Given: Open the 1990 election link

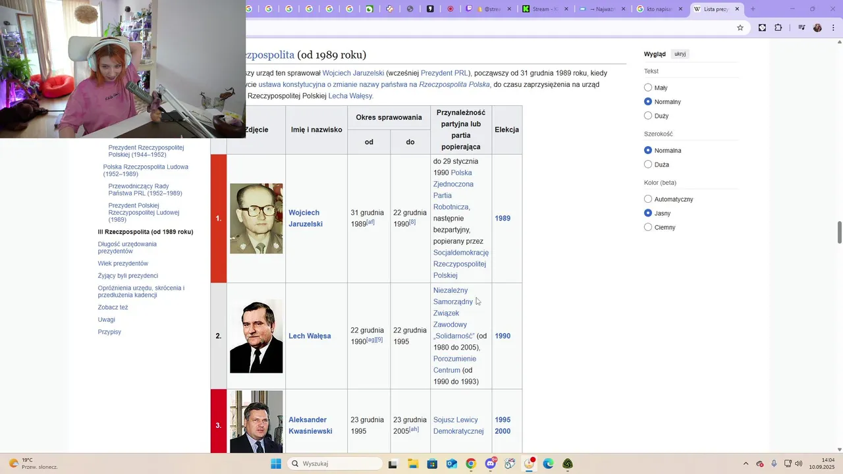Looking at the screenshot, I should click(x=503, y=336).
